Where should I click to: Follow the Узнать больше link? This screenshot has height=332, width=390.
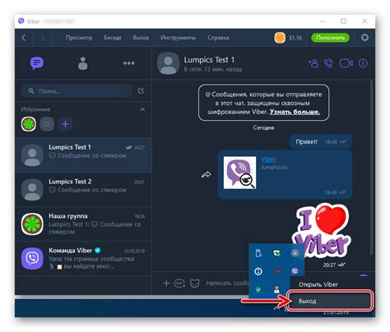tap(295, 112)
